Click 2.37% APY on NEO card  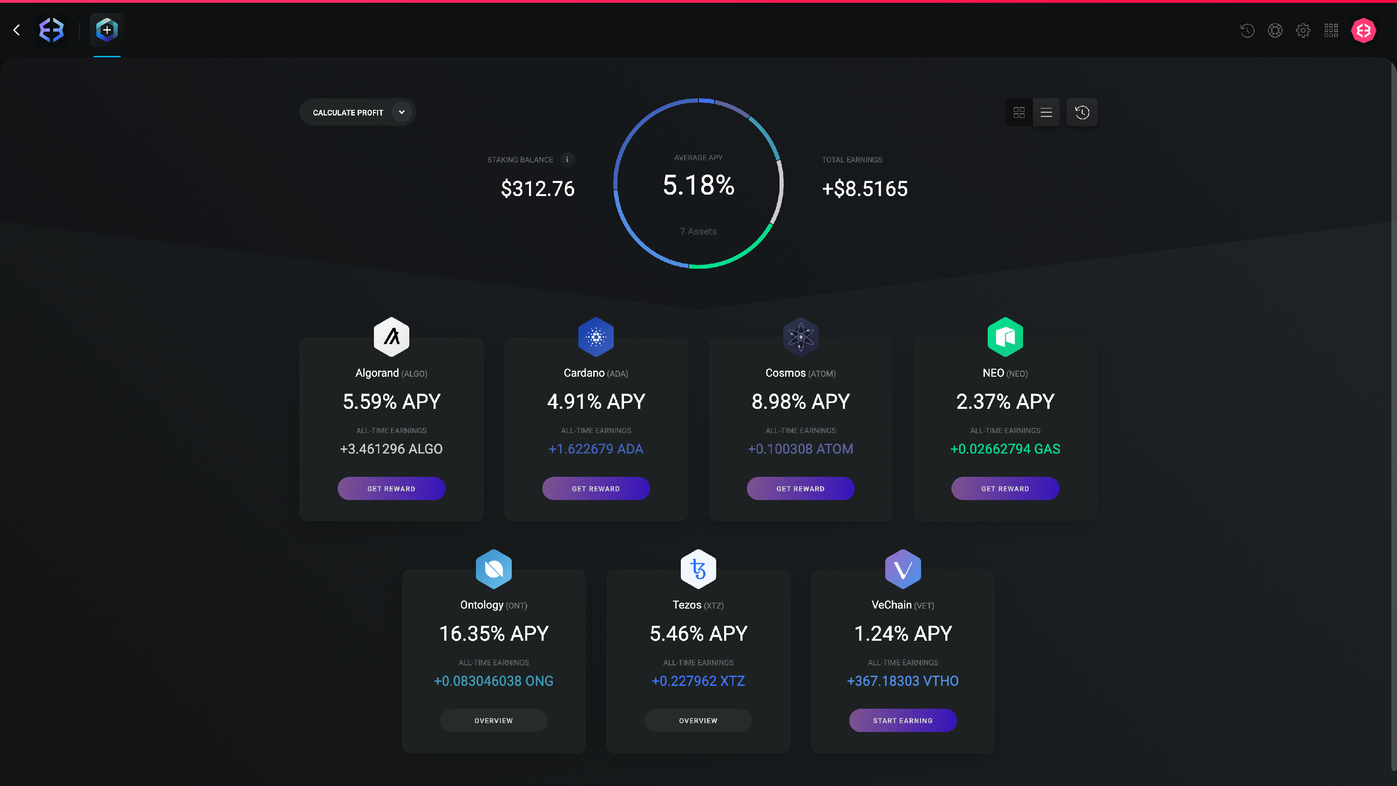point(1005,402)
